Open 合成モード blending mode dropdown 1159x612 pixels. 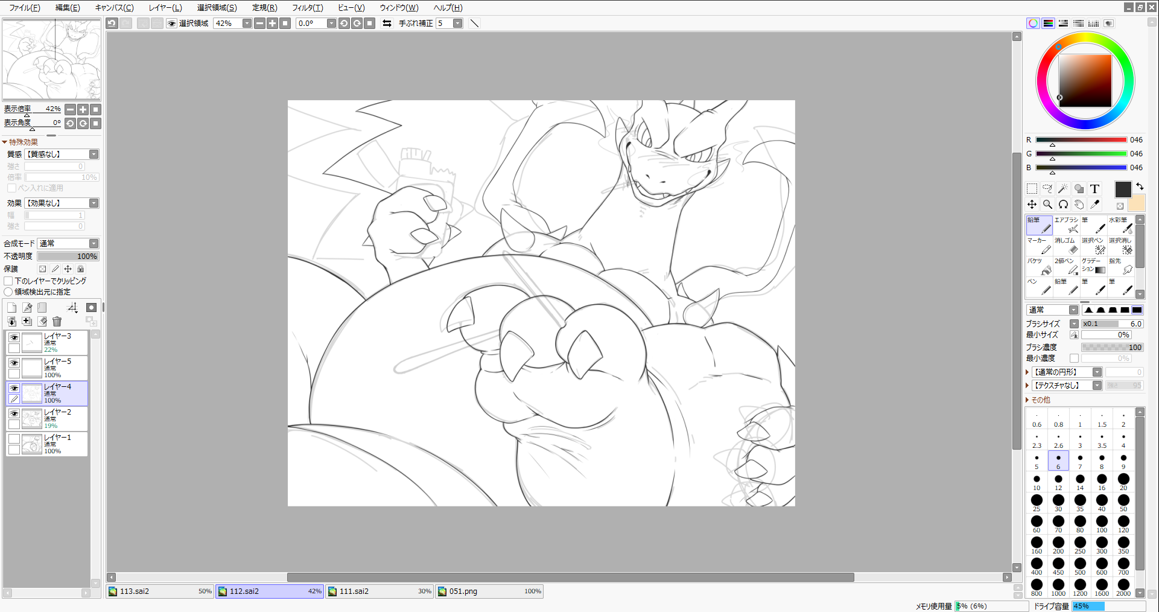pyautogui.click(x=94, y=244)
